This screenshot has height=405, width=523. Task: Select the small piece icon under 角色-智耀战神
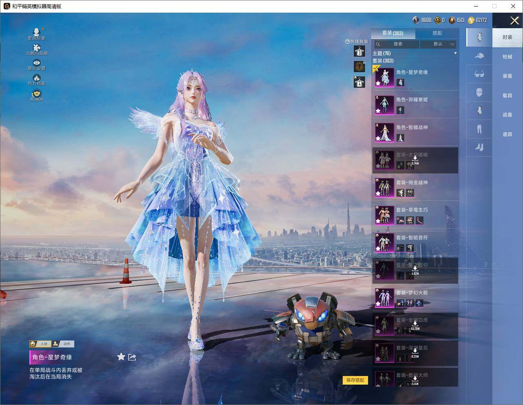400,138
